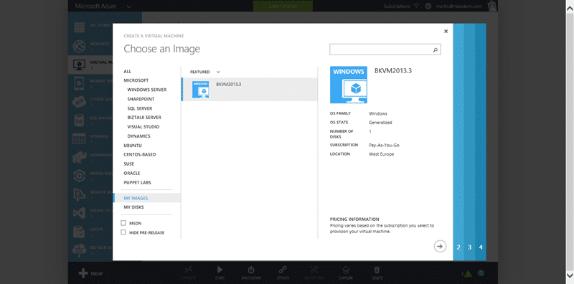This screenshot has height=284, width=574.
Task: Click the Microsoft Azure logo text
Action: click(95, 6)
